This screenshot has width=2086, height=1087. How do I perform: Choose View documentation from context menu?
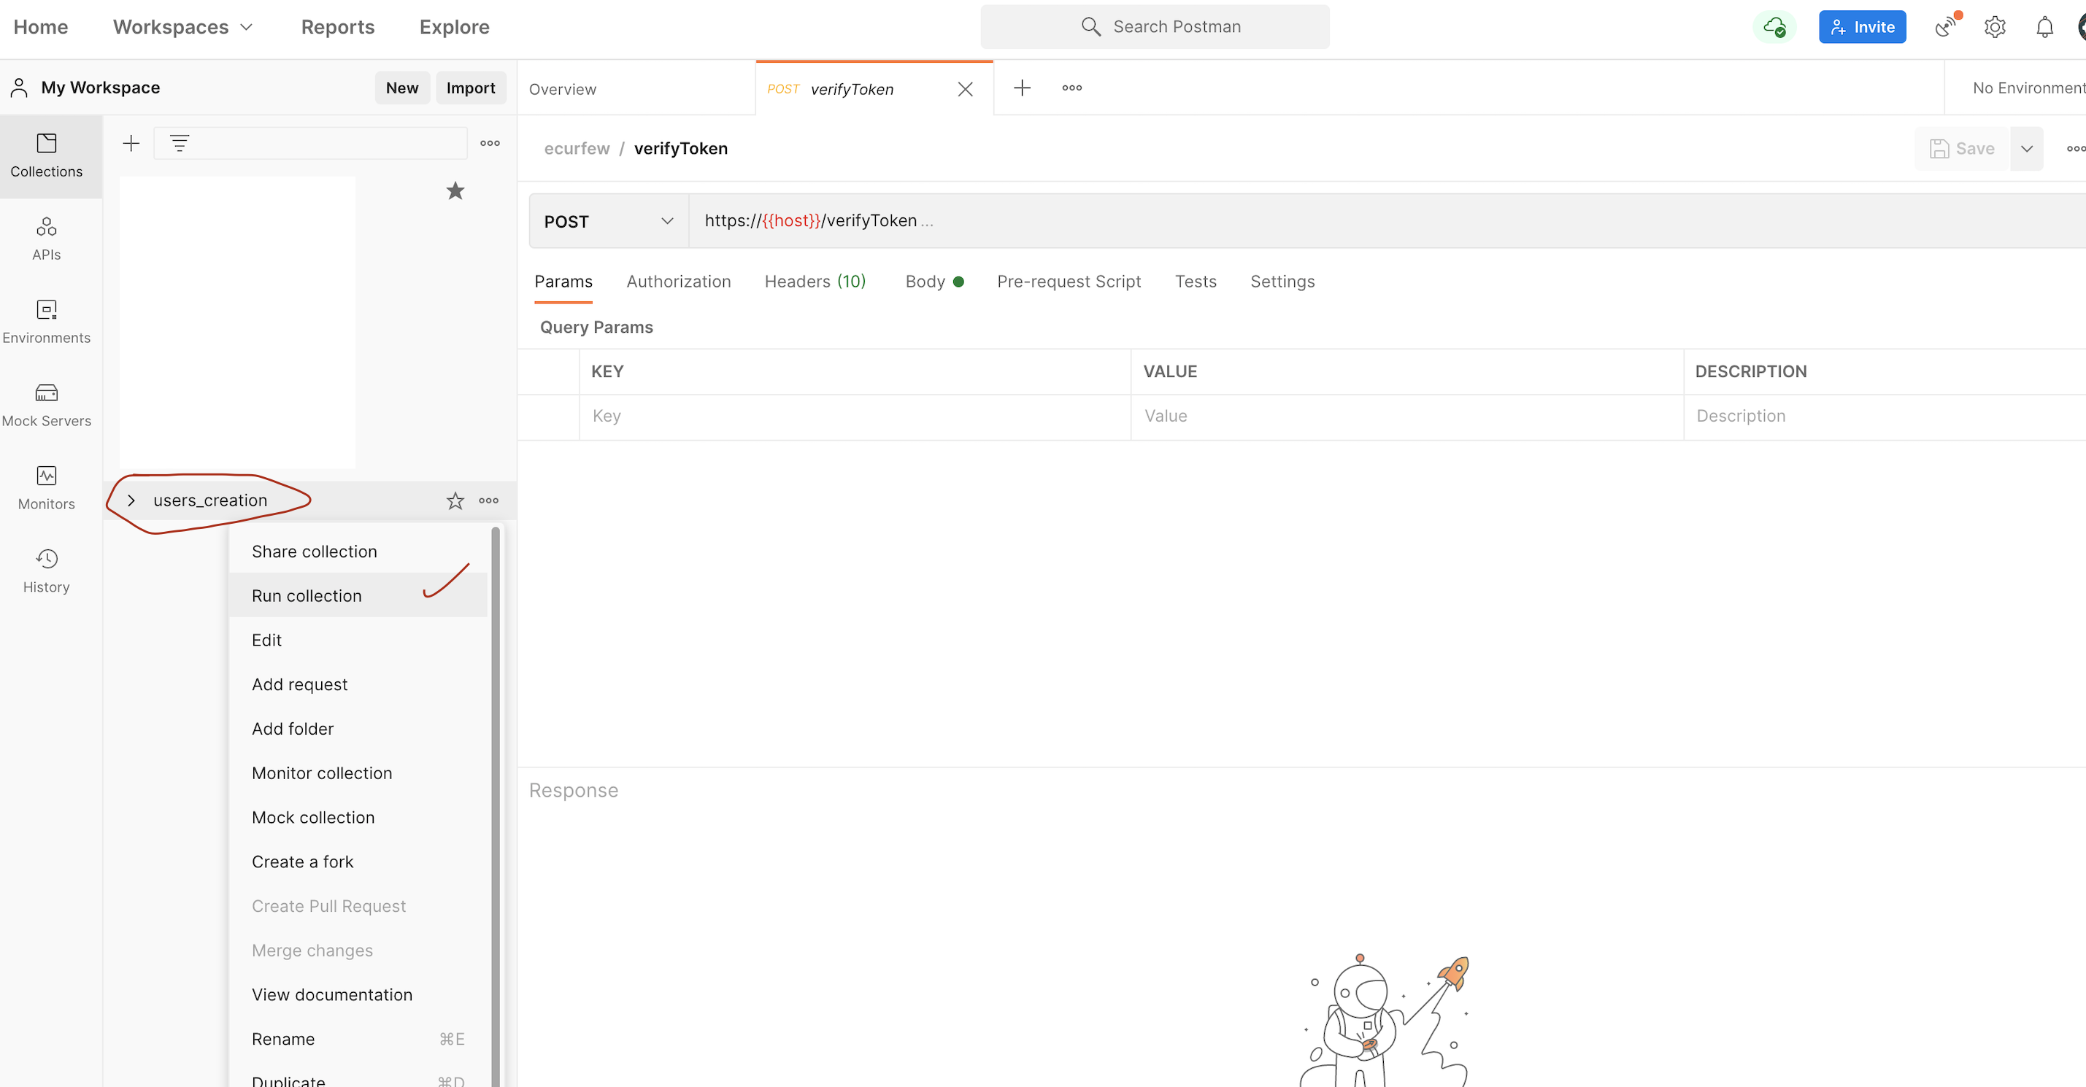358,995
